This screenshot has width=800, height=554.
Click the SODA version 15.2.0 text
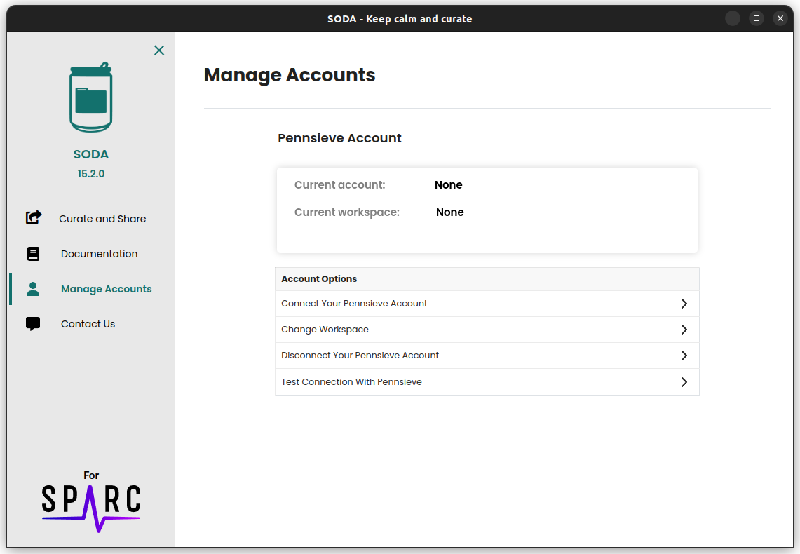tap(91, 174)
